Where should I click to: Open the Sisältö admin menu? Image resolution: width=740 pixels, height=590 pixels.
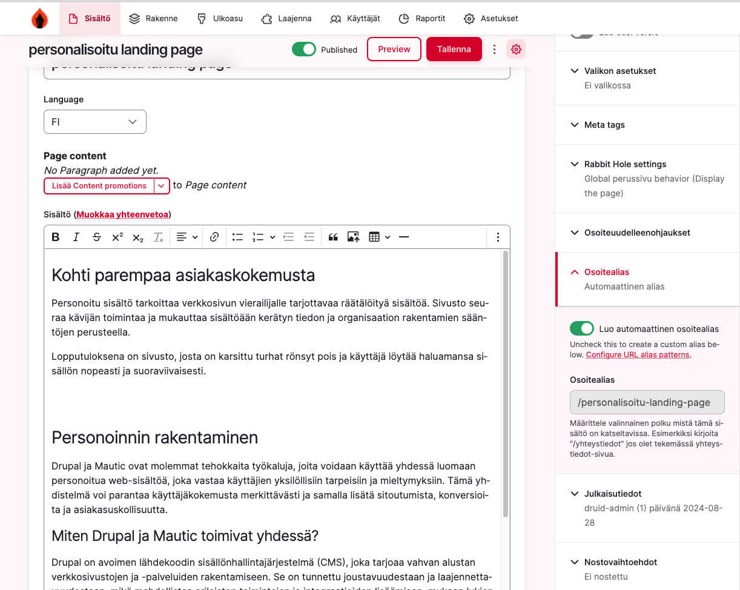(x=90, y=19)
